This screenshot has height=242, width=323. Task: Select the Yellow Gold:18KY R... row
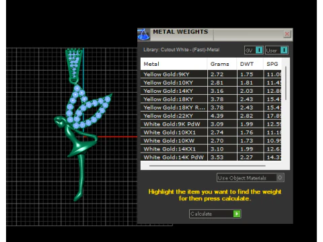211,108
